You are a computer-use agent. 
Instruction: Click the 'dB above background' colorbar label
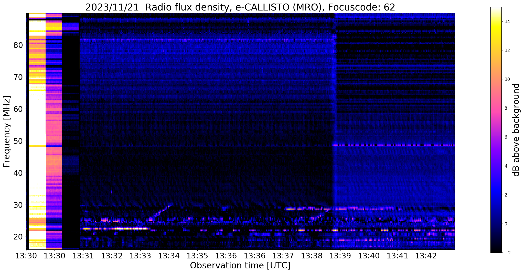pos(516,130)
